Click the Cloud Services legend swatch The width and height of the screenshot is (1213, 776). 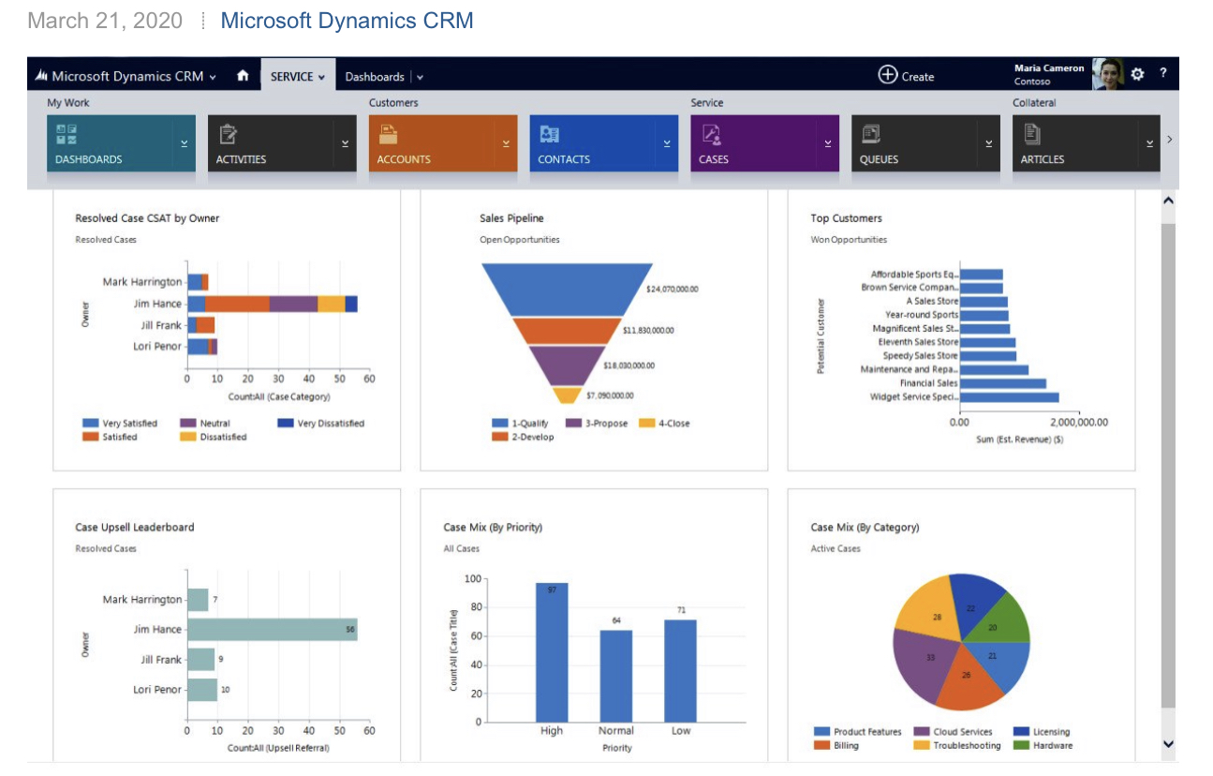point(921,732)
